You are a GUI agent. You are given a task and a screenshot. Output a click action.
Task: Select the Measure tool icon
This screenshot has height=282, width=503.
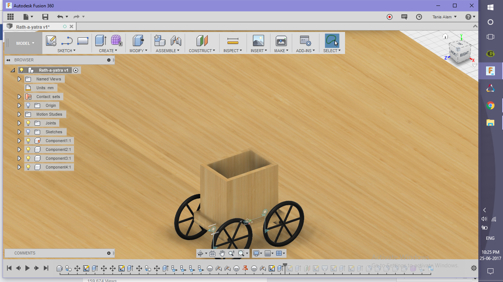click(x=233, y=40)
